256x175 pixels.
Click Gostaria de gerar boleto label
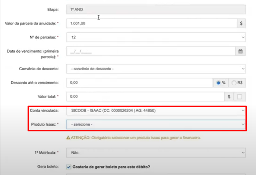click(111, 167)
